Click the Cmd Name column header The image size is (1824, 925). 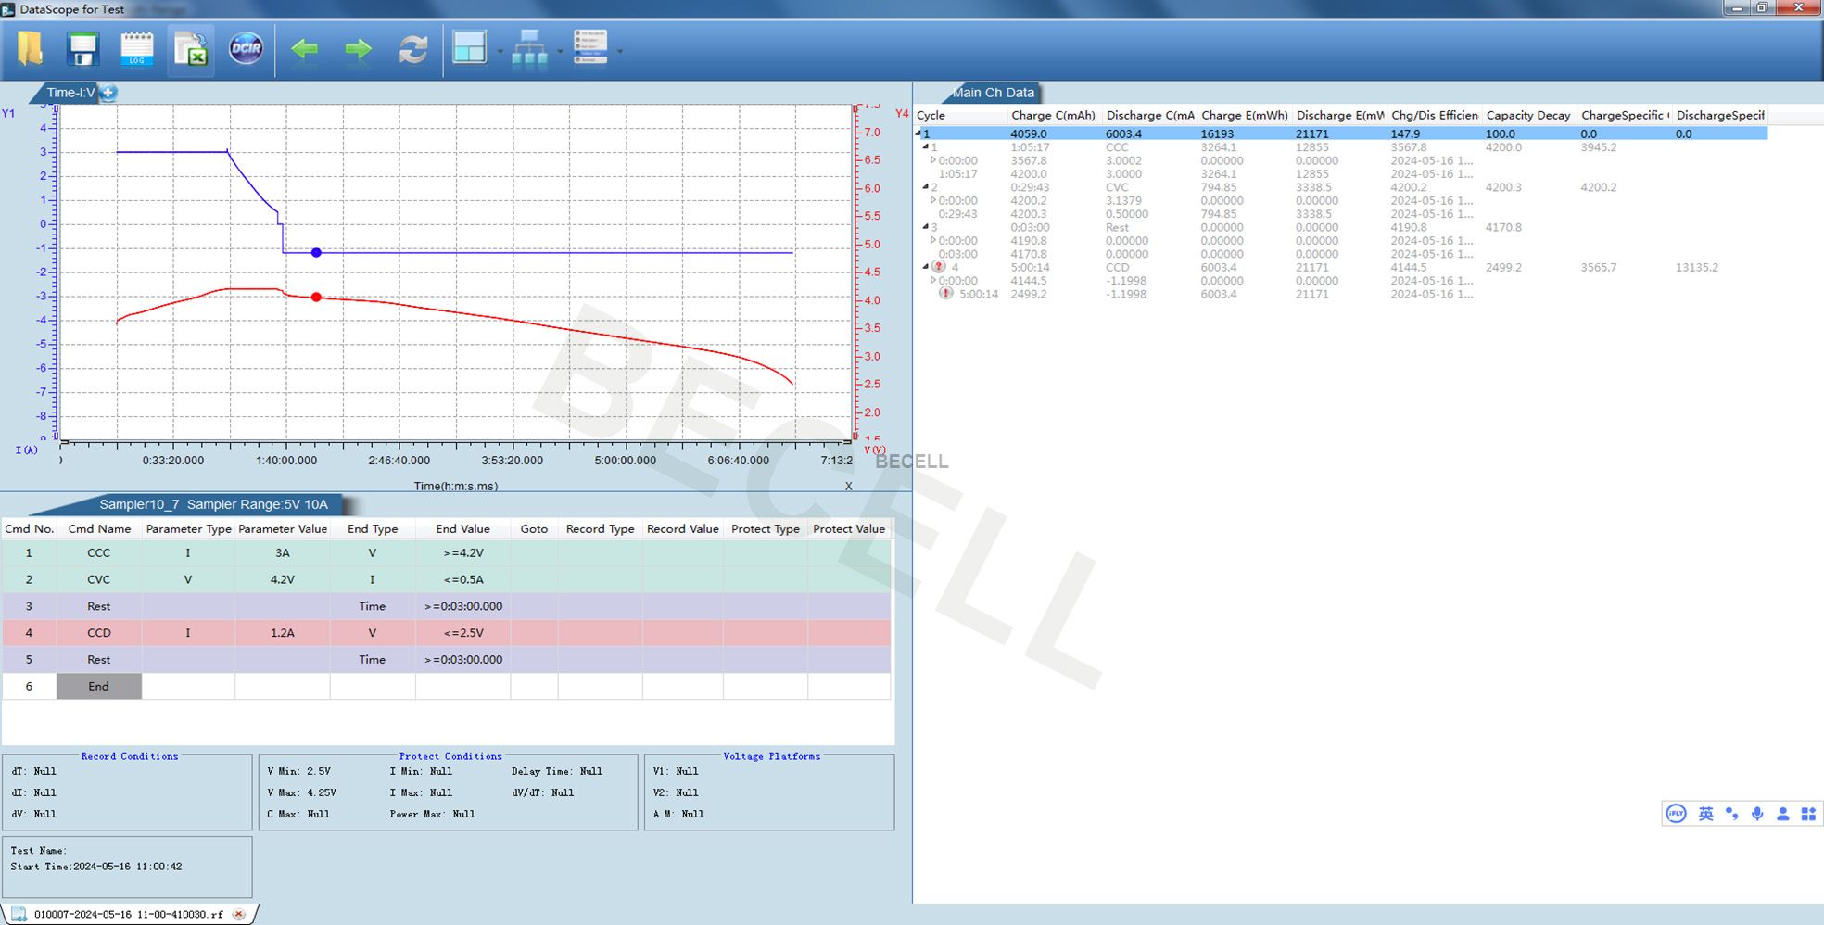[99, 528]
